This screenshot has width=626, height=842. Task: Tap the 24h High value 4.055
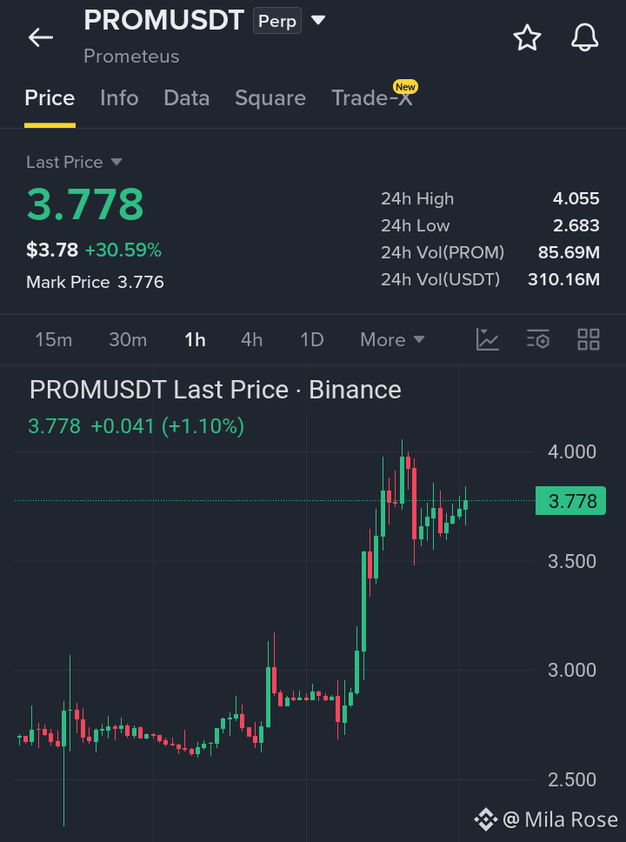[x=576, y=198]
